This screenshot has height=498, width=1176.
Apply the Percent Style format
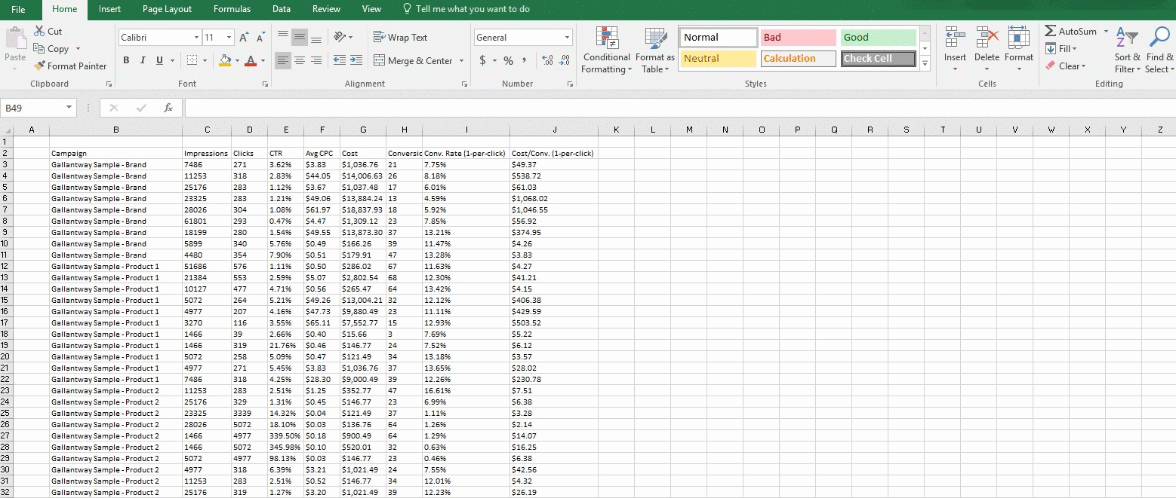click(508, 60)
